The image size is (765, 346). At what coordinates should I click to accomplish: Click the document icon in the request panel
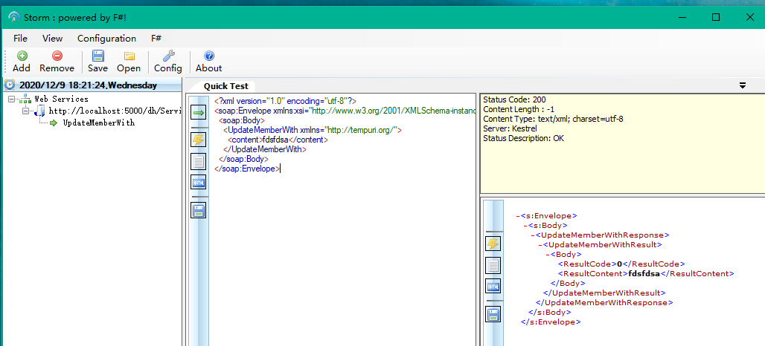[x=198, y=161]
